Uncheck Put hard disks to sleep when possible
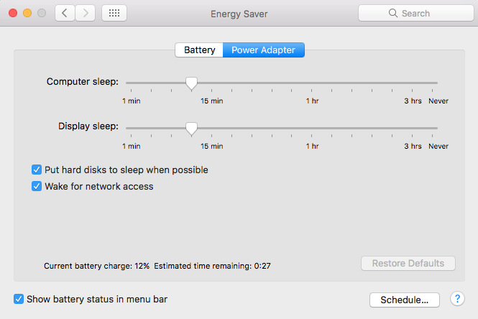This screenshot has width=478, height=319. 37,170
